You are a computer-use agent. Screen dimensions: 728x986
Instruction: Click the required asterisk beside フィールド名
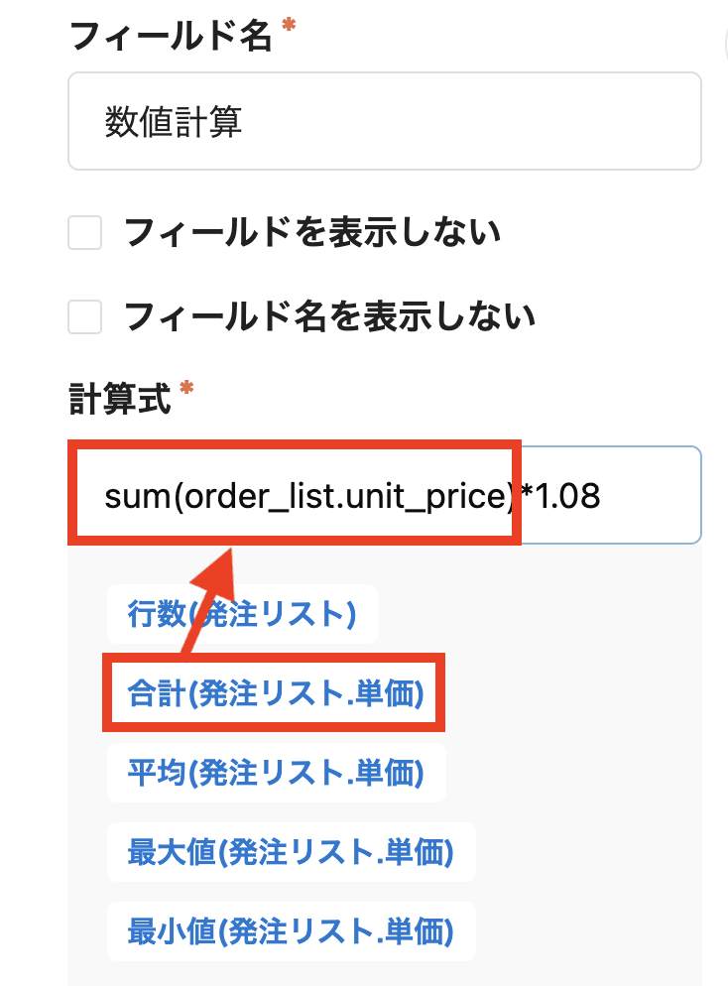click(x=289, y=31)
